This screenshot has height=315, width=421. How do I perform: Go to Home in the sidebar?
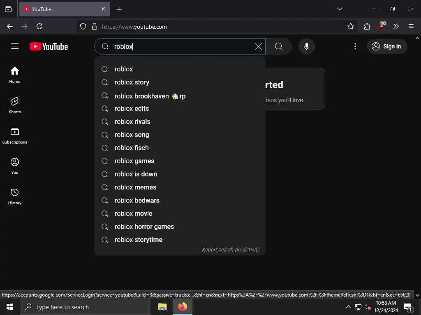(x=15, y=75)
